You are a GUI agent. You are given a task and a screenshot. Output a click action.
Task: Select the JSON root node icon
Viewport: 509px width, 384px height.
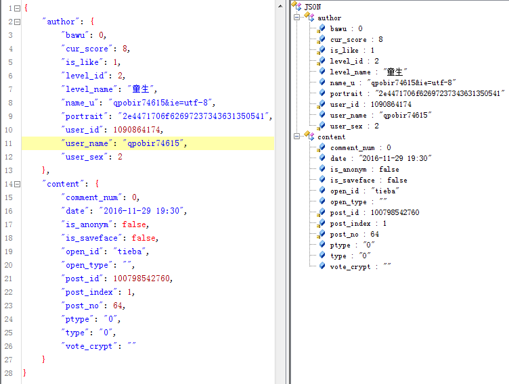[x=296, y=5]
